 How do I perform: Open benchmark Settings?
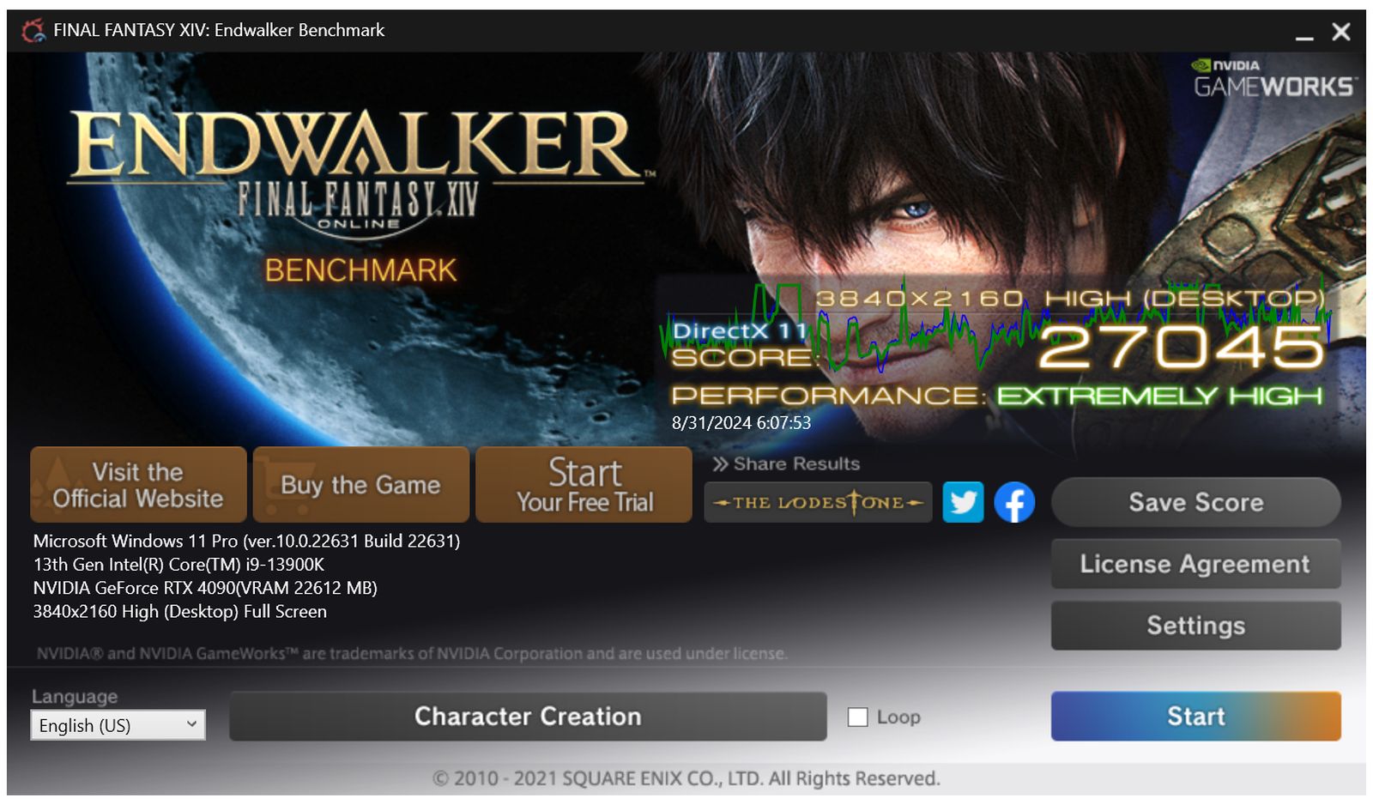pyautogui.click(x=1195, y=626)
